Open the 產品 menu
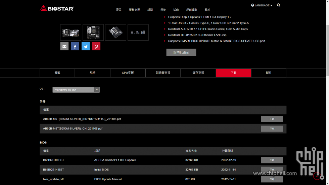Viewport: 329px width, 185px height. tap(119, 10)
